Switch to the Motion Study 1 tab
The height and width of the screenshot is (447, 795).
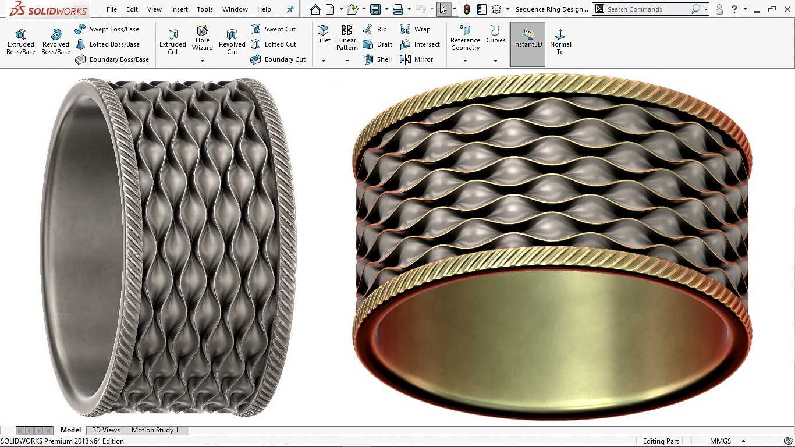coord(155,430)
